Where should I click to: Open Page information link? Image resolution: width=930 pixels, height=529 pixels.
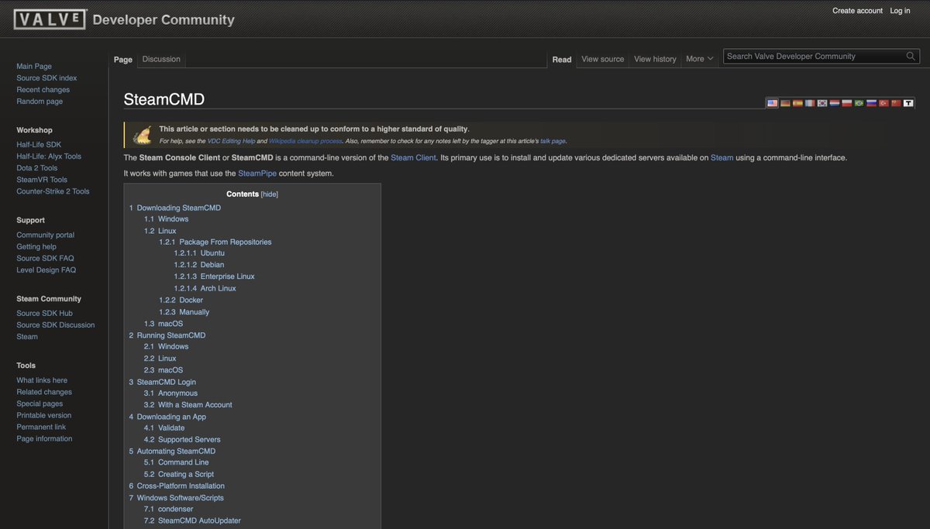(x=44, y=439)
